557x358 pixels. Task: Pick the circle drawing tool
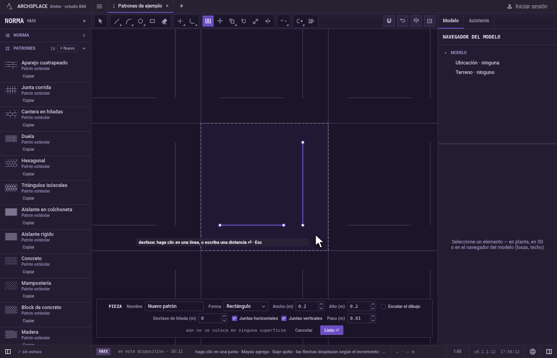coord(140,21)
